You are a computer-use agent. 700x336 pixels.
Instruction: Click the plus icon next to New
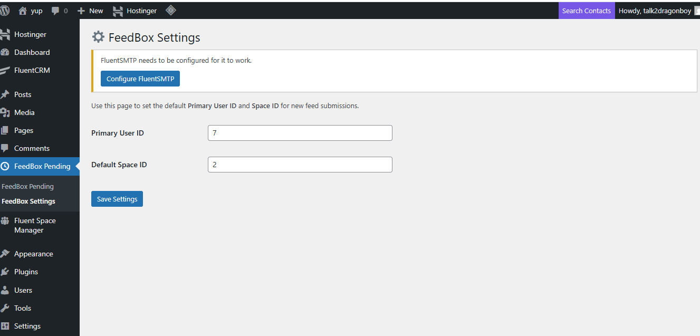[x=81, y=11]
